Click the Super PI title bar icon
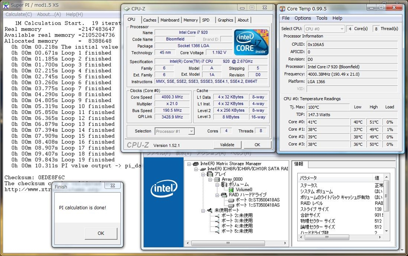 (x=6, y=4)
